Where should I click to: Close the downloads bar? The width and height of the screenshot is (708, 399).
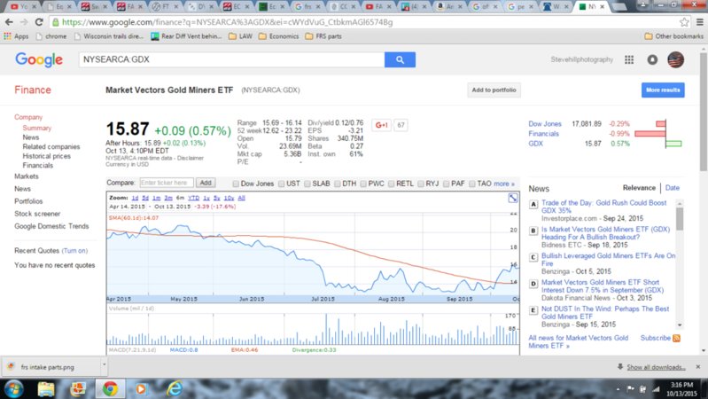tap(698, 367)
